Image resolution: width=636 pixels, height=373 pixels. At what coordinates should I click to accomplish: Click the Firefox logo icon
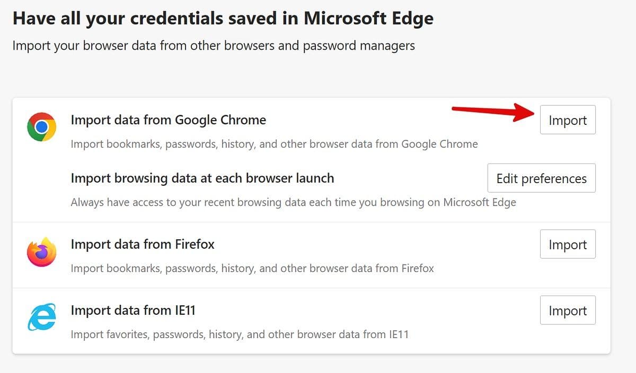(42, 252)
